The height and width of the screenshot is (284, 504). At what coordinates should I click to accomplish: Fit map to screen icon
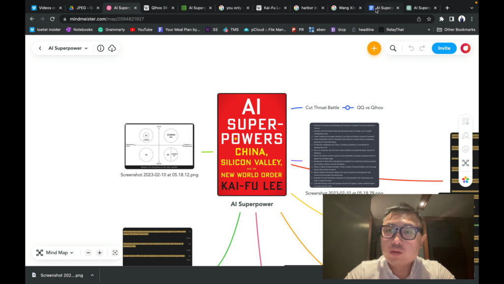[115, 253]
